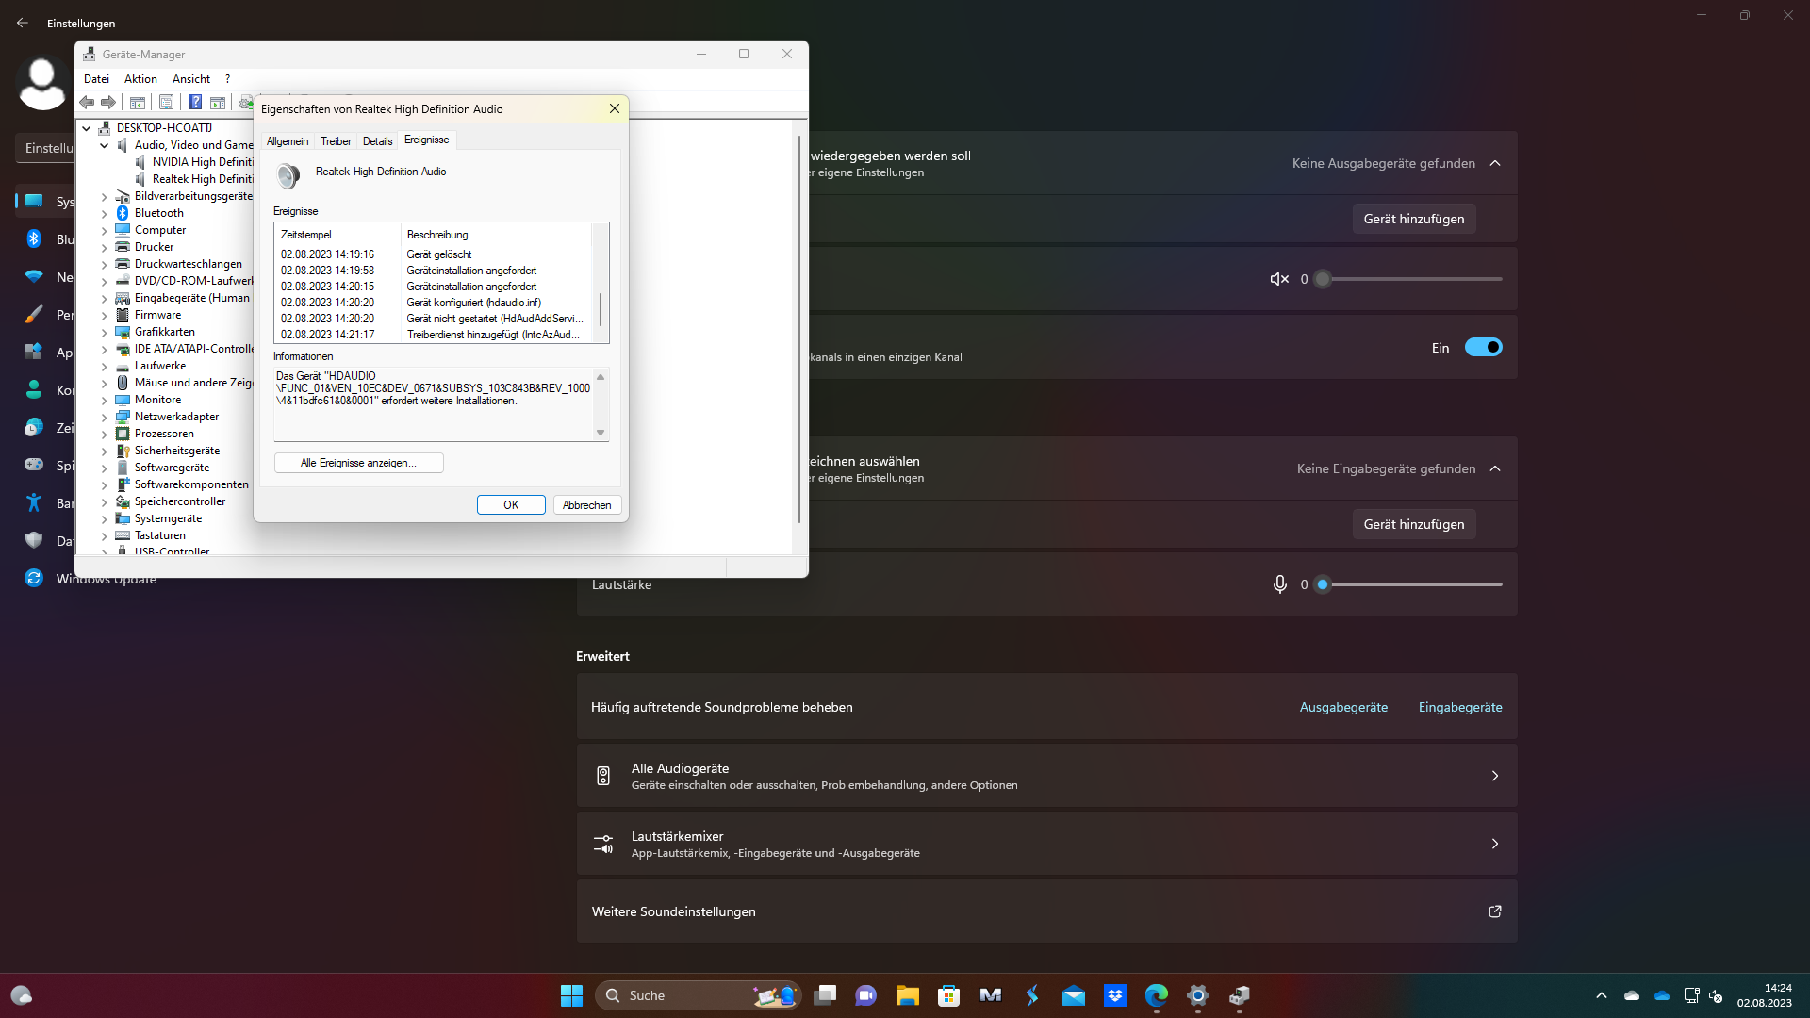Turn off the mono audio toggle
Screen dimensions: 1810x1018
point(1483,348)
